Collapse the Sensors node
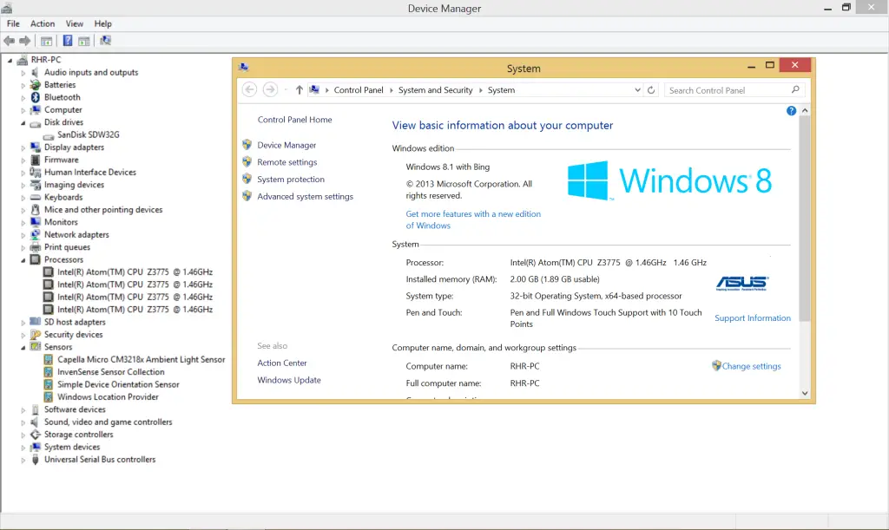Screen dimensions: 889x530 tap(23, 348)
